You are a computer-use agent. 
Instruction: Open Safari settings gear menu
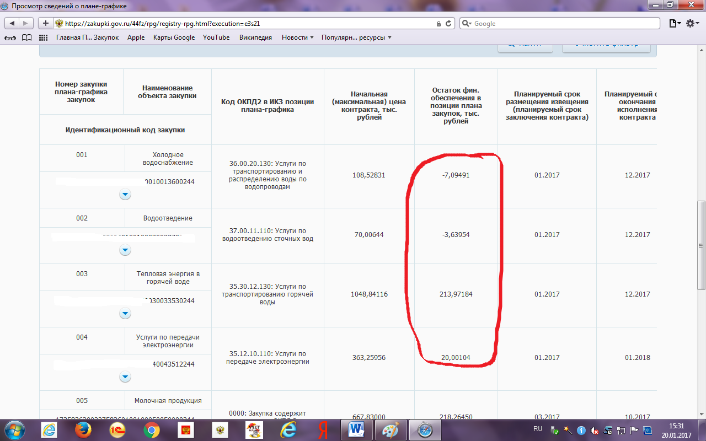pos(692,24)
